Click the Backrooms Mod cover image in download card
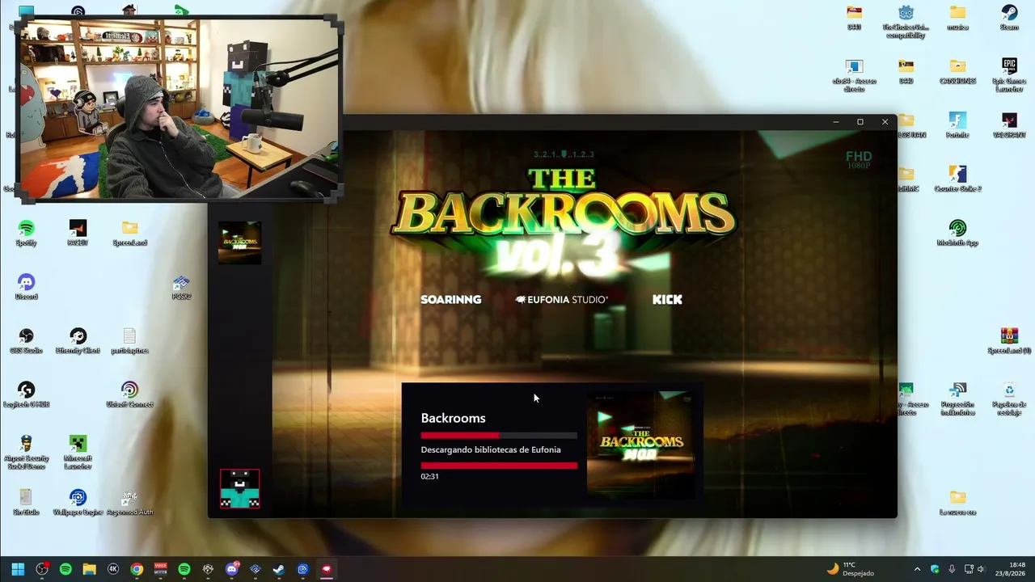1035x582 pixels. coord(640,444)
